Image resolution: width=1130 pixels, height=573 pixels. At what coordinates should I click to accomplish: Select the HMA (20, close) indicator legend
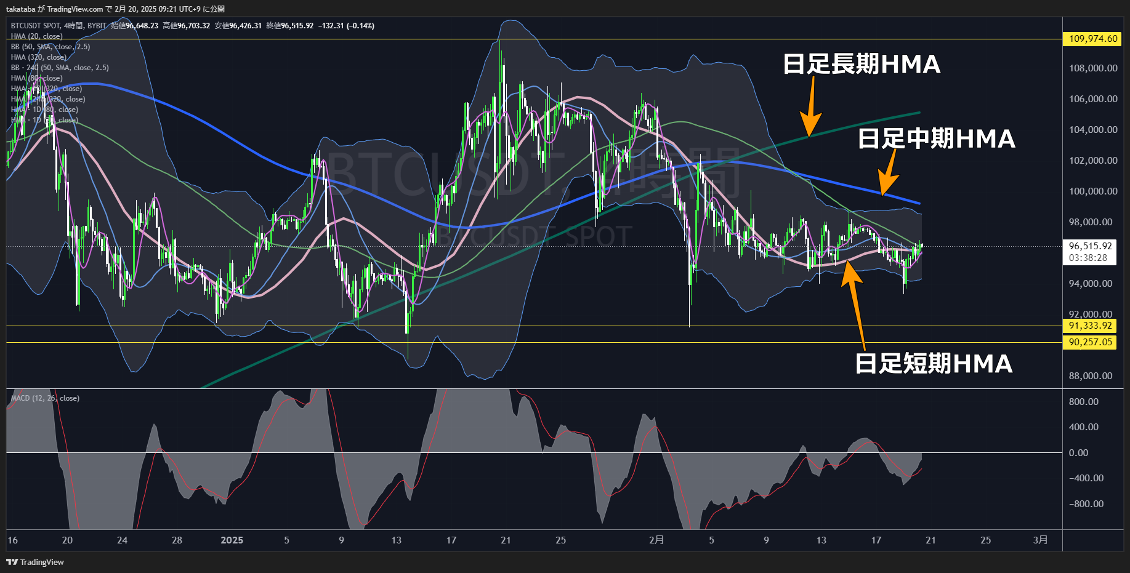click(x=36, y=36)
